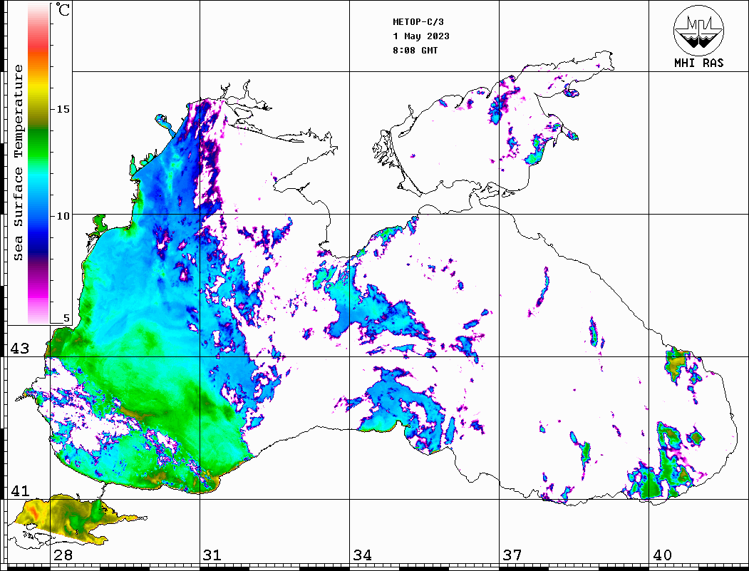Click longitude label "40"
The width and height of the screenshot is (749, 571).
pyautogui.click(x=662, y=555)
